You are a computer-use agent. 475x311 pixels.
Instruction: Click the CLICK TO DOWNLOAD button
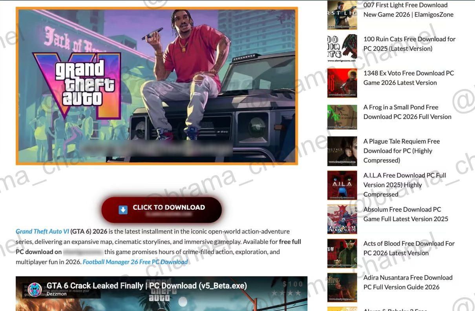[162, 210]
